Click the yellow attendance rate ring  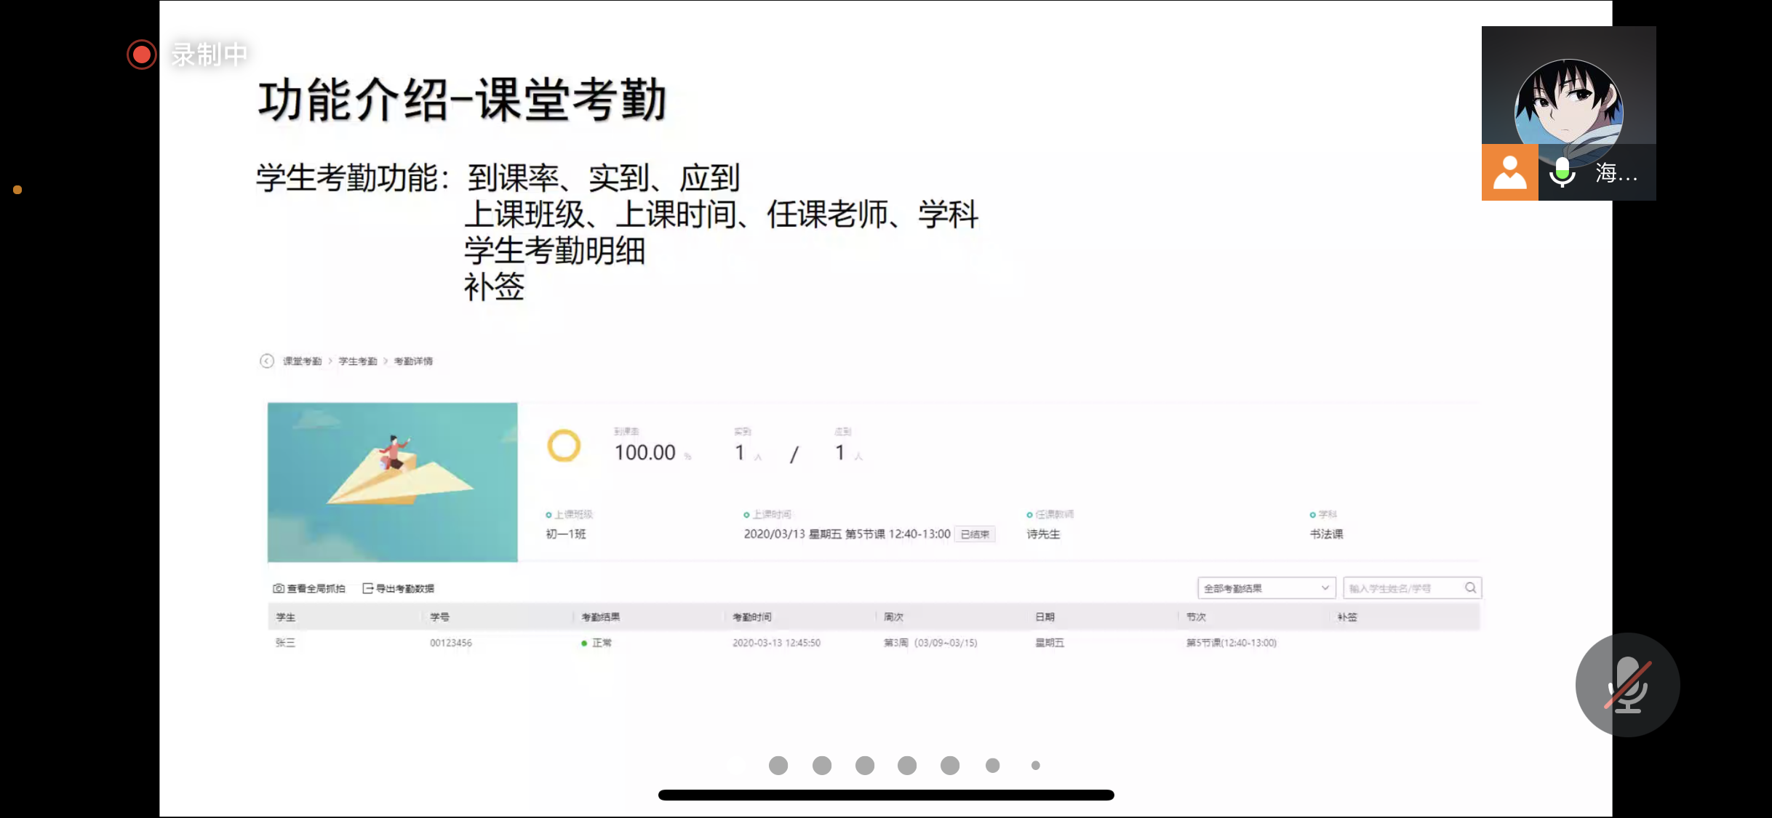click(x=564, y=446)
